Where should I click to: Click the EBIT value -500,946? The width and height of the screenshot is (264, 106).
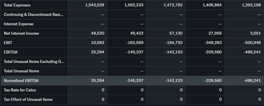coord(252,43)
